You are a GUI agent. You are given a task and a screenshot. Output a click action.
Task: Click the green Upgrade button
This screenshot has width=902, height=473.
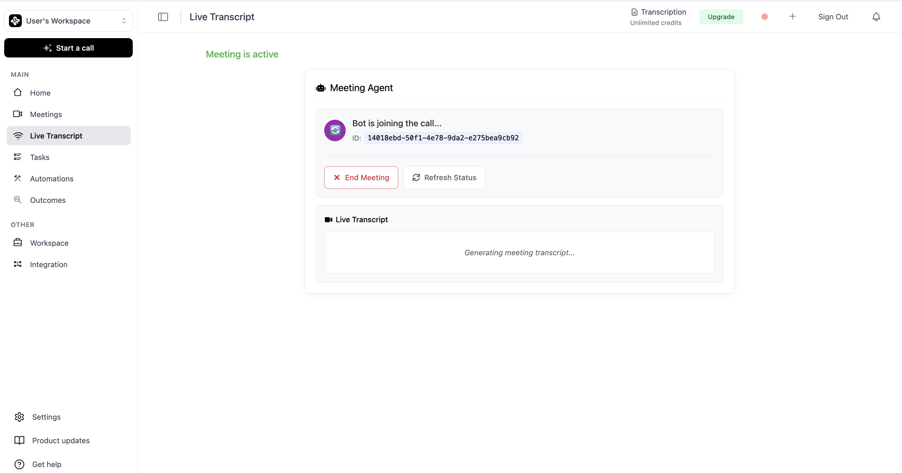[x=721, y=17]
